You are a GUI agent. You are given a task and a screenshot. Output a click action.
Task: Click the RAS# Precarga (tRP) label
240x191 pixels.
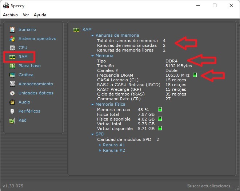(x=119, y=89)
